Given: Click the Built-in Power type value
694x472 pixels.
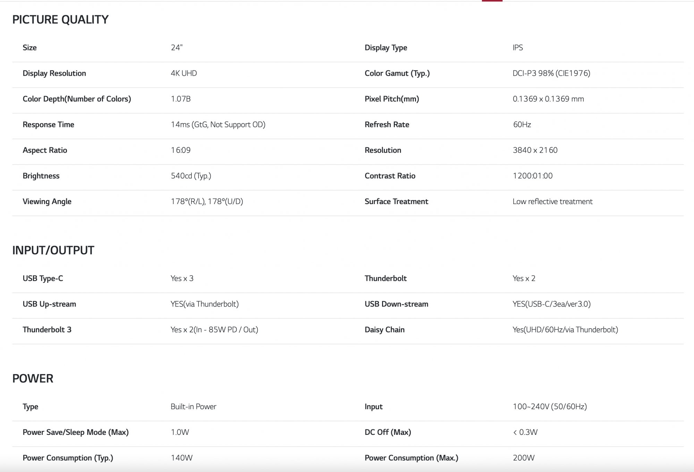Looking at the screenshot, I should (193, 407).
